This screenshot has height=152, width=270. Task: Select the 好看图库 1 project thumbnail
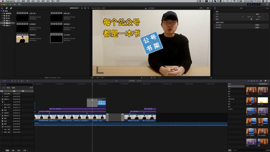point(22,38)
